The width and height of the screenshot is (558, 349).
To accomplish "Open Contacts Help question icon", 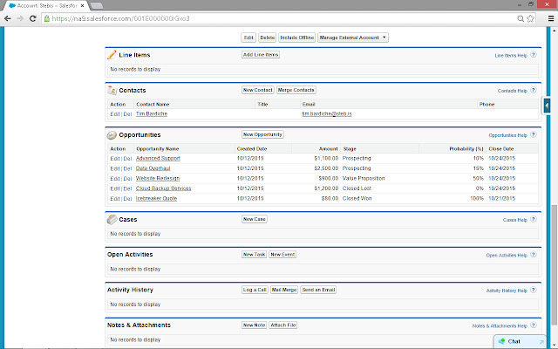I will (x=533, y=90).
